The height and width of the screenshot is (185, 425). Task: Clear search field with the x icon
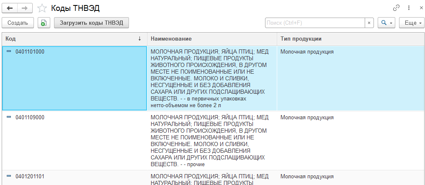tap(369, 23)
